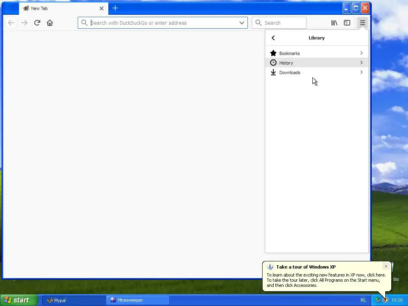Click the History clock icon
This screenshot has height=306, width=408.
(x=273, y=63)
